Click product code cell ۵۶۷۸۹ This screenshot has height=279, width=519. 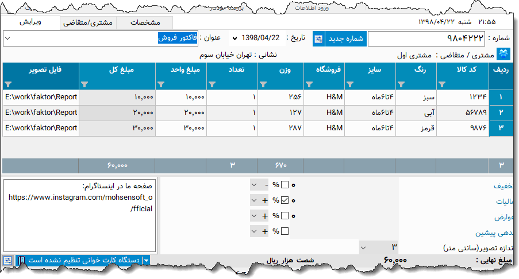click(463, 113)
